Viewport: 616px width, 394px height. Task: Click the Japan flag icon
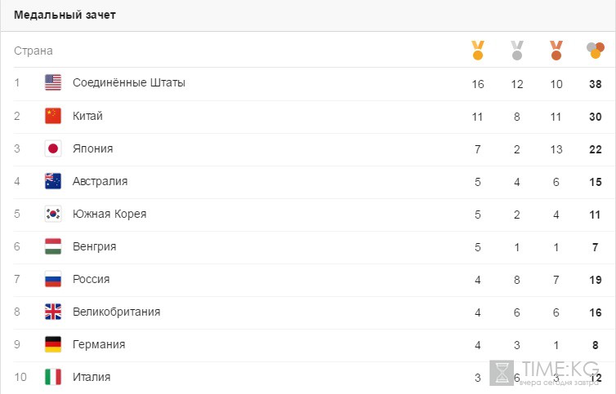click(53, 148)
